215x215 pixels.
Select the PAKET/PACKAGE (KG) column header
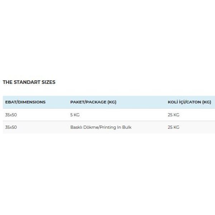click(x=93, y=102)
